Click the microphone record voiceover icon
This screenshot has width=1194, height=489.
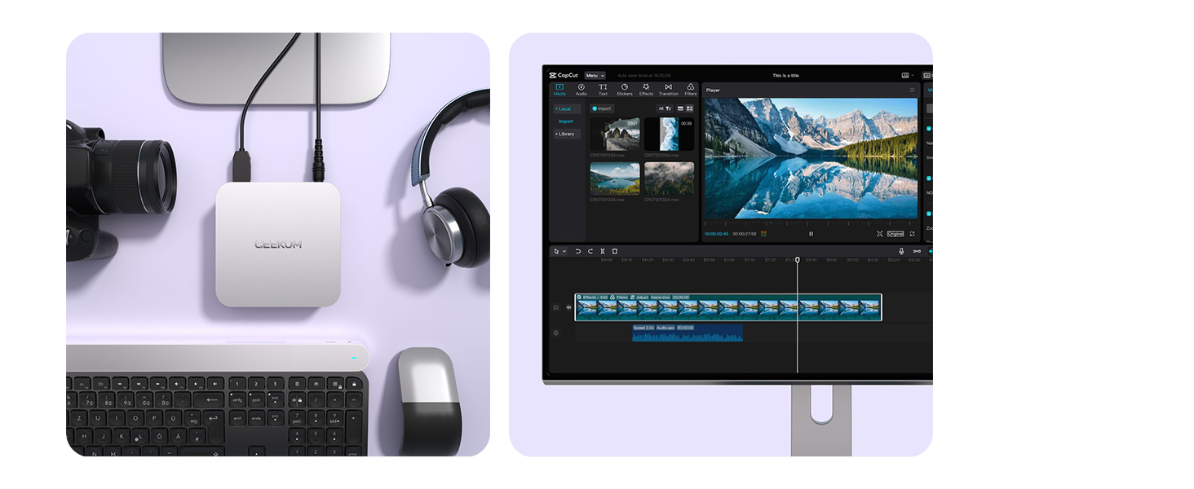coord(901,251)
